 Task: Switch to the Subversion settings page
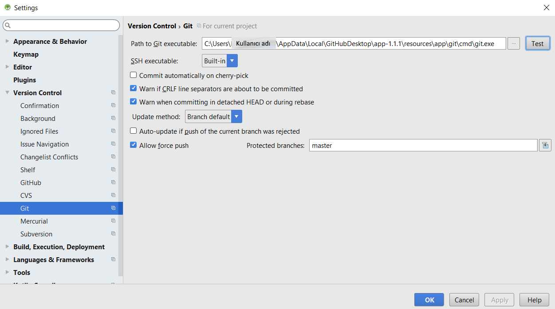pos(36,234)
